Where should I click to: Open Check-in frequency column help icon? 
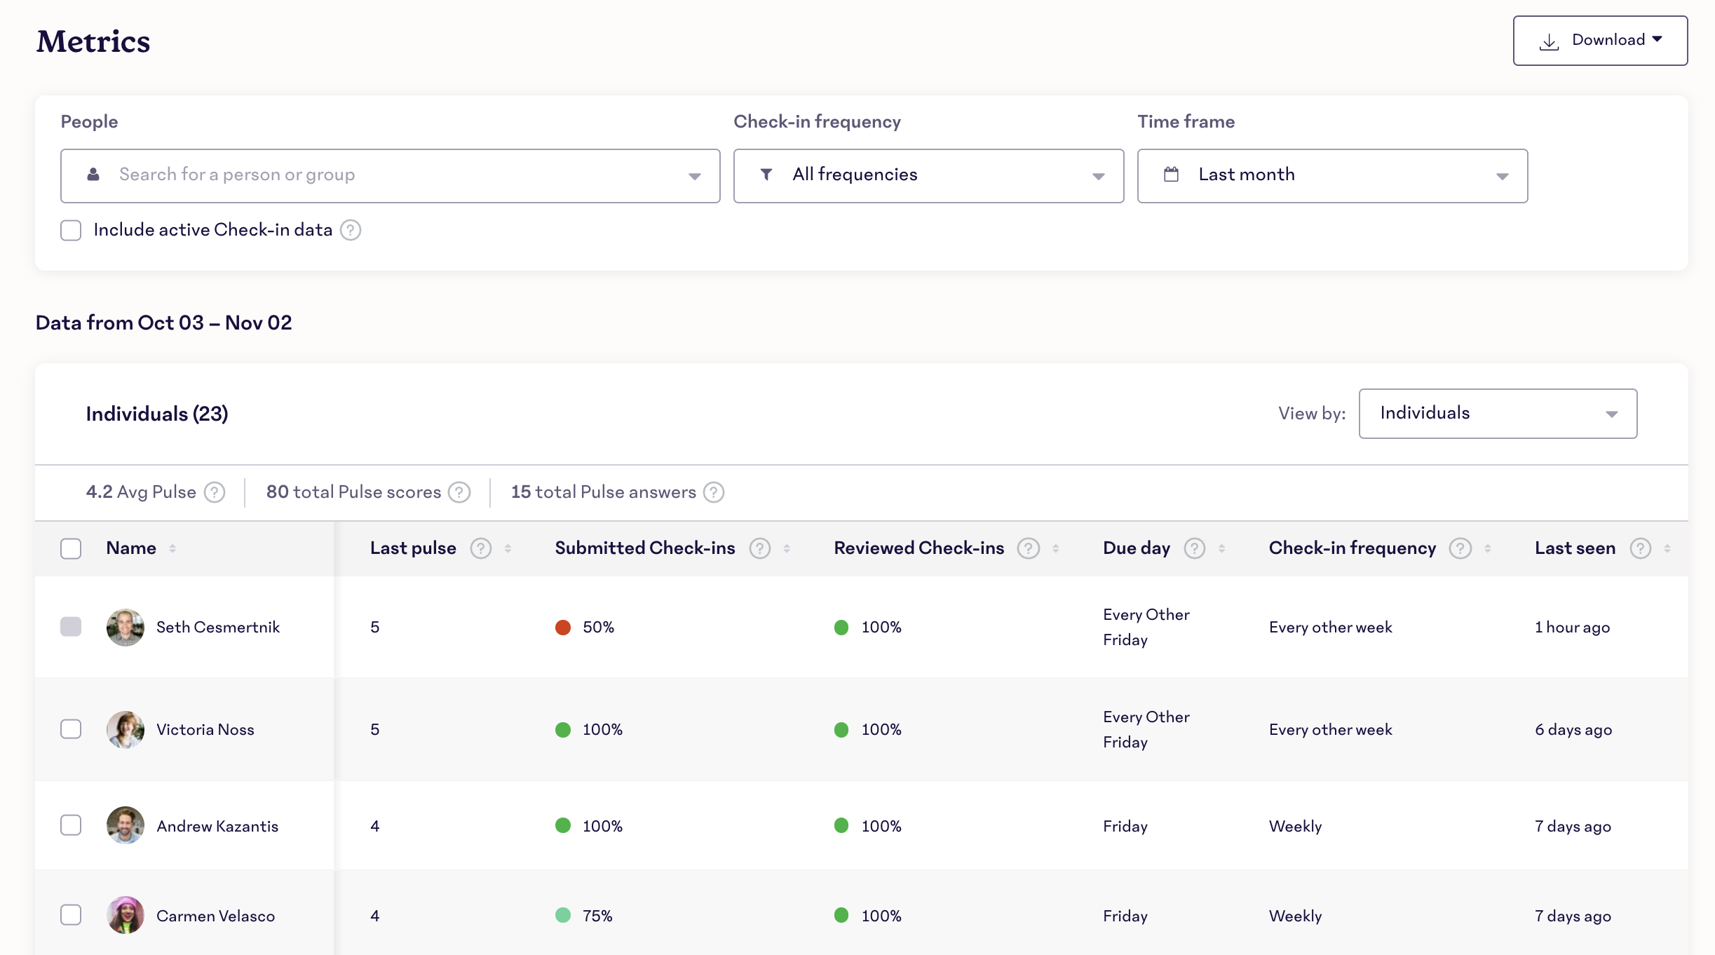pyautogui.click(x=1460, y=548)
